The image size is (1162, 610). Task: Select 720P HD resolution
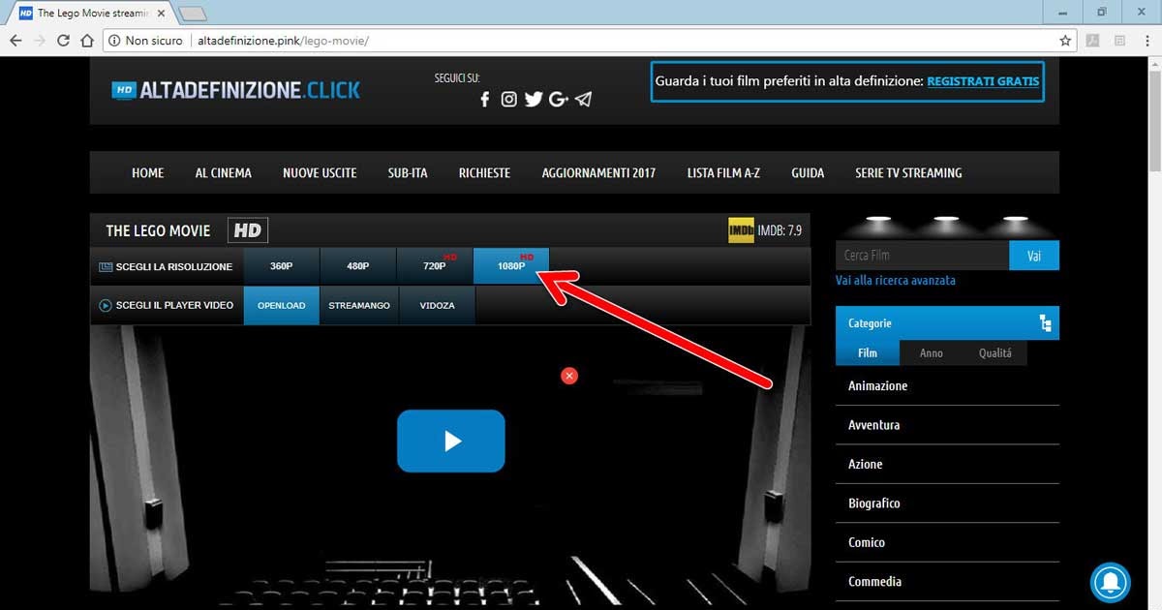(435, 266)
